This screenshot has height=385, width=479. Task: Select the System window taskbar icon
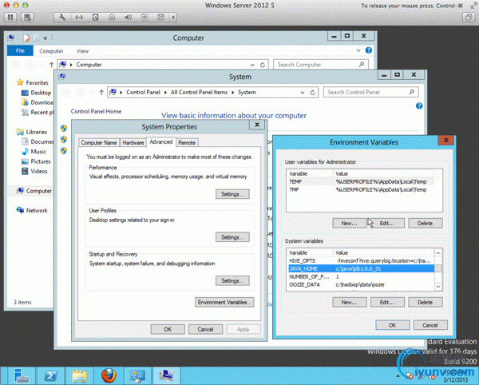167,376
